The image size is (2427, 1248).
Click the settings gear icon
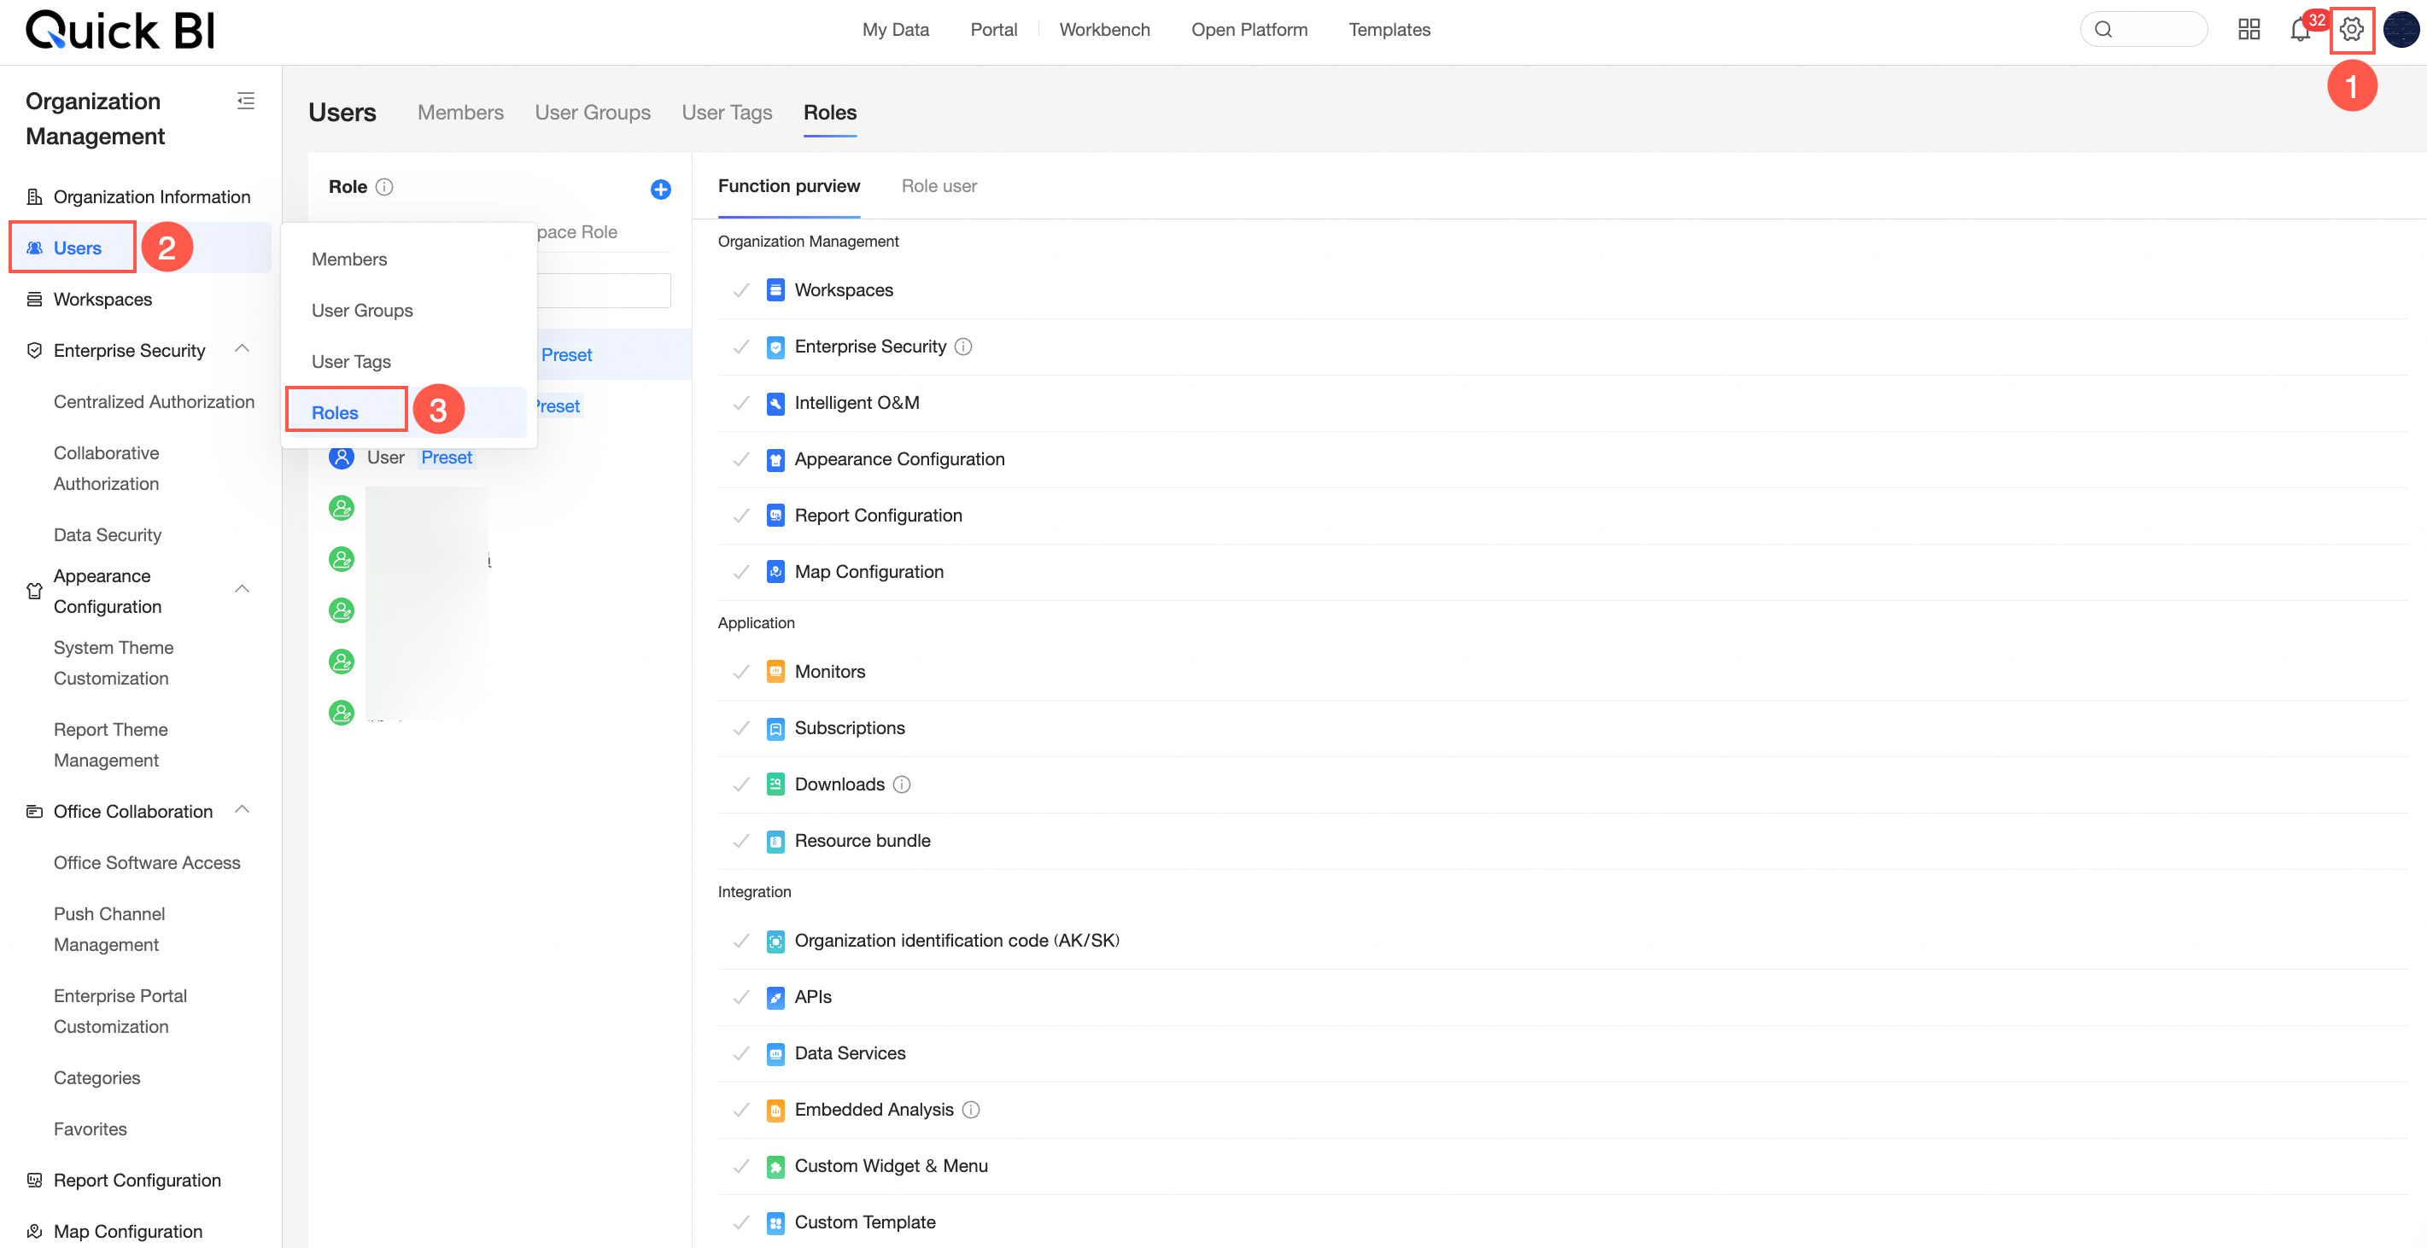[x=2351, y=29]
